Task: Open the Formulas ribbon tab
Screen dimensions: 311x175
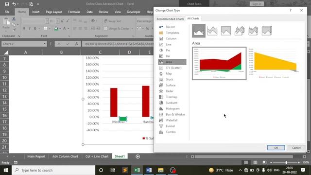Action: pyautogui.click(x=74, y=12)
